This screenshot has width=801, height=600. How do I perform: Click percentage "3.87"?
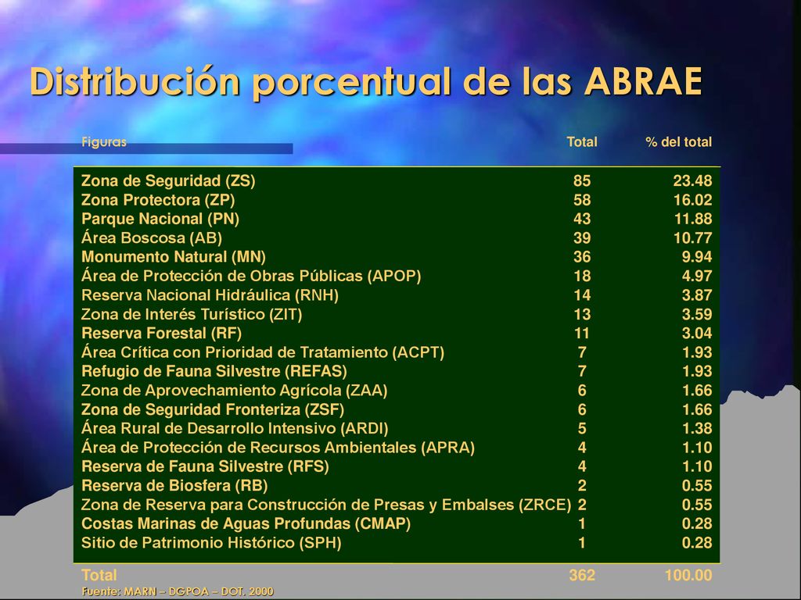tap(697, 295)
